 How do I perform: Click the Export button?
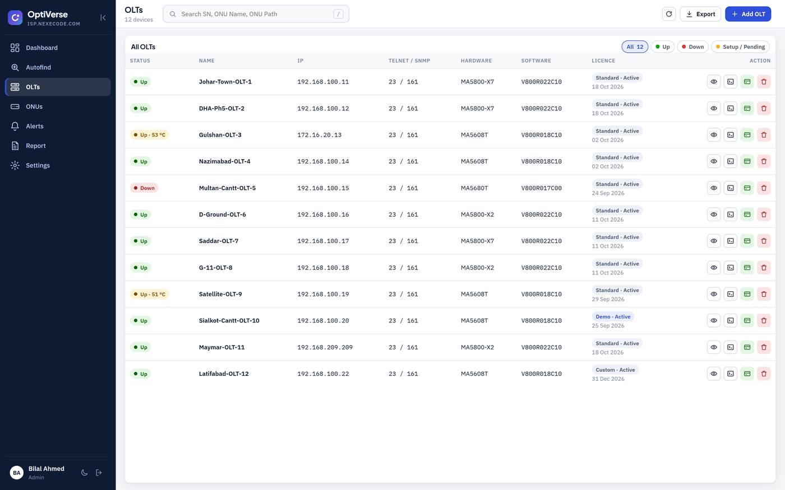point(700,14)
